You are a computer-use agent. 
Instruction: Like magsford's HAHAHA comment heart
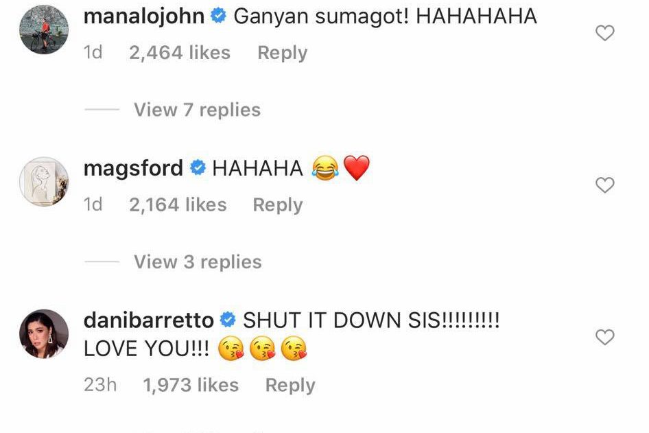point(604,185)
